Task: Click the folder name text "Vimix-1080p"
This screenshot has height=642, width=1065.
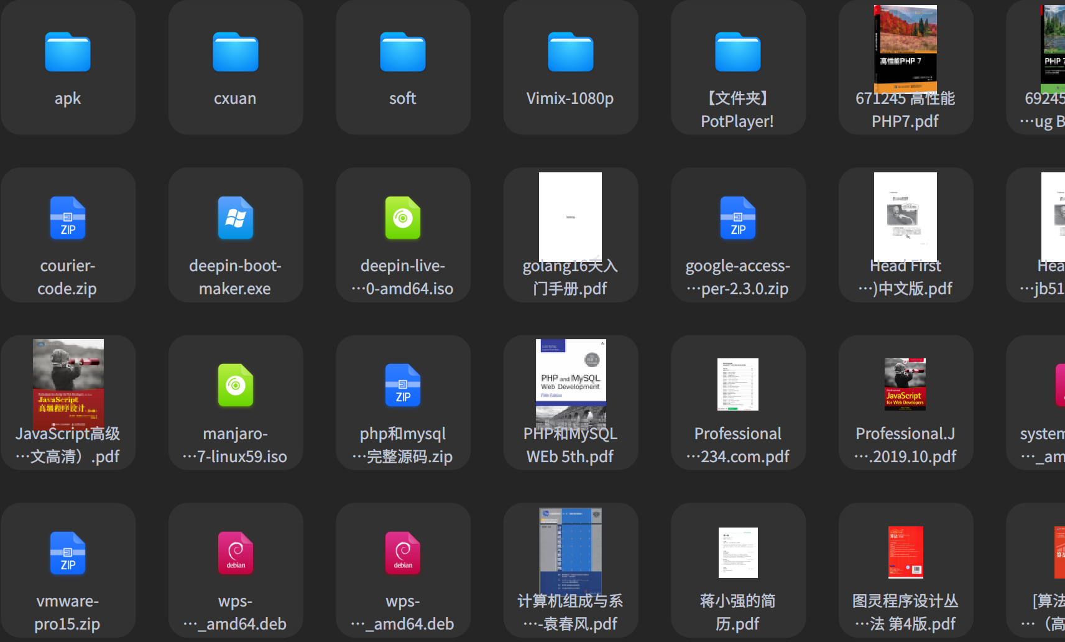Action: (x=570, y=98)
